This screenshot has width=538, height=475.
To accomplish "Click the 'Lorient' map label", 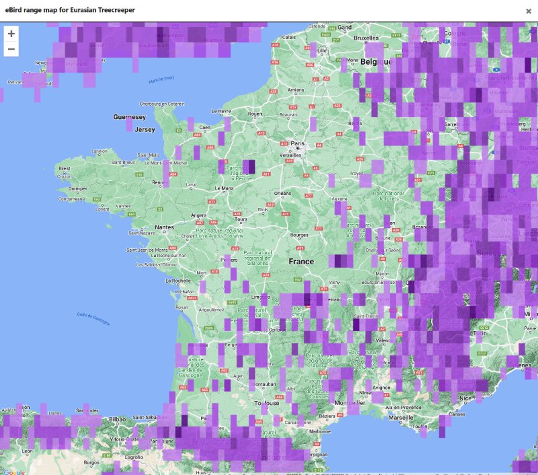I will 102,209.
